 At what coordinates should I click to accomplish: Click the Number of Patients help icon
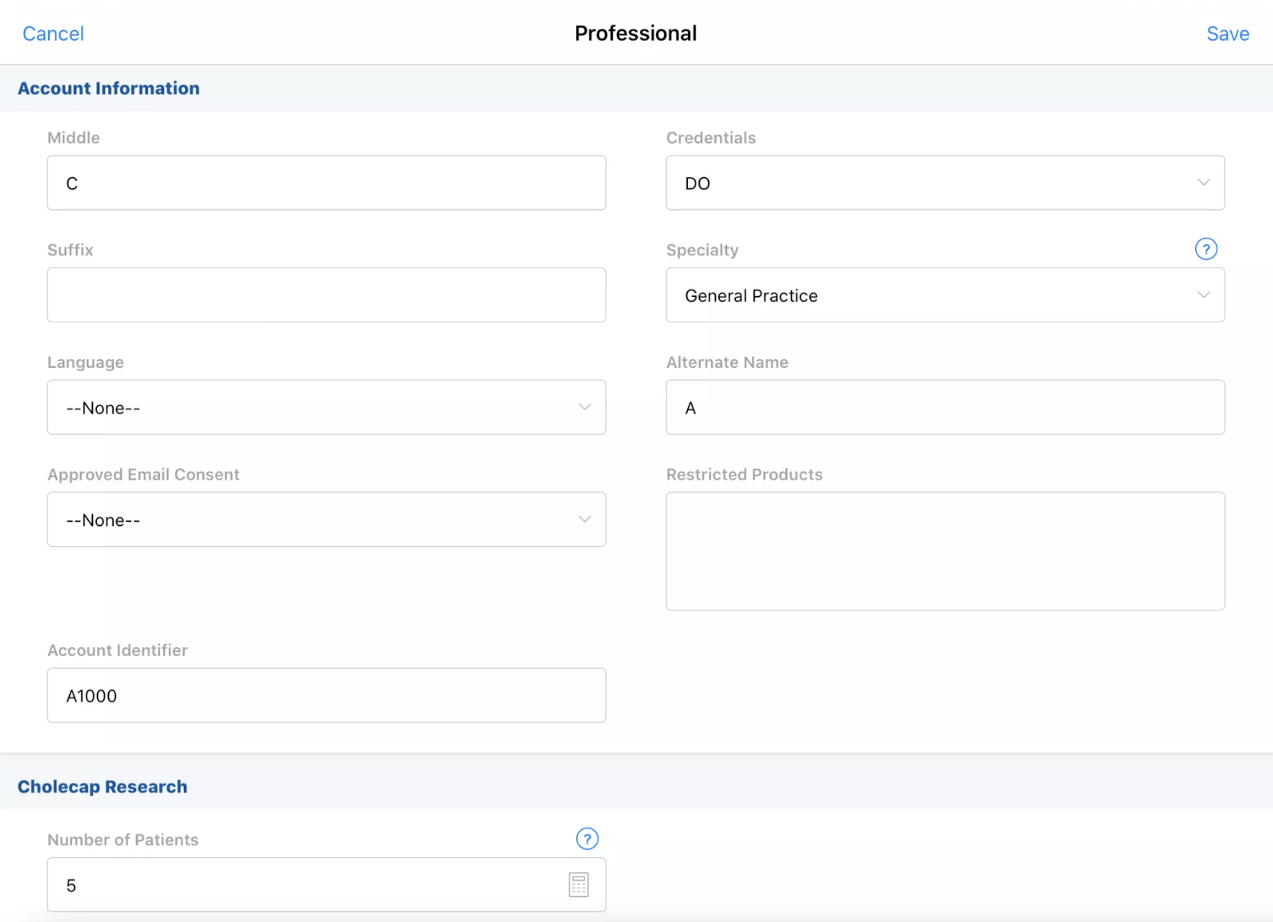[587, 839]
